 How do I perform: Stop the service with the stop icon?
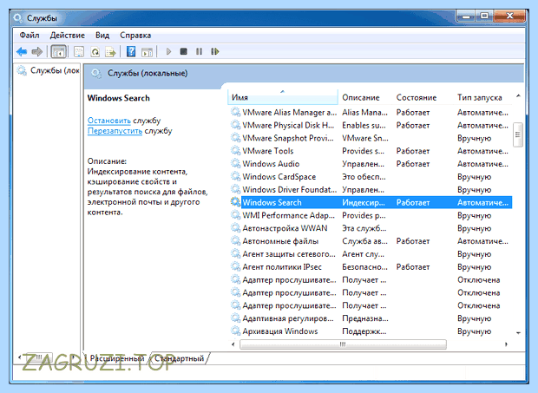tap(184, 51)
